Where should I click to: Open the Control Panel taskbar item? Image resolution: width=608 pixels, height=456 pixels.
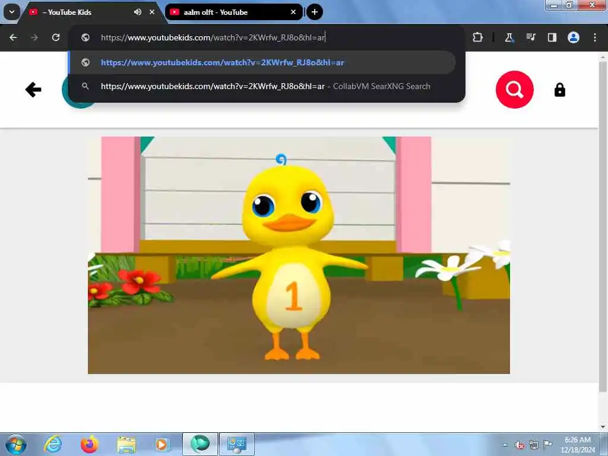(x=237, y=444)
